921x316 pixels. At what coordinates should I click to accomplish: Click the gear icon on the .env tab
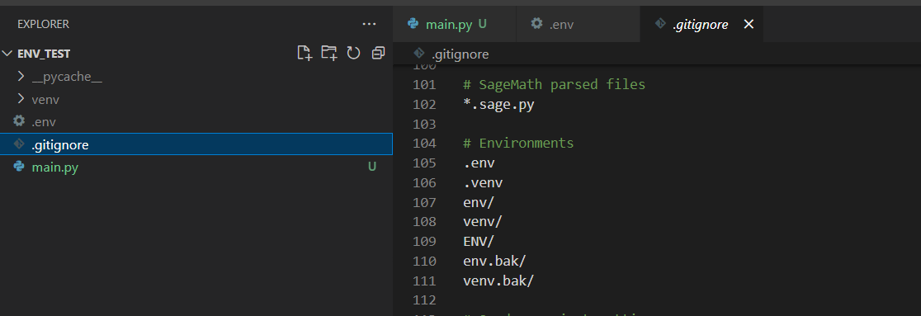pyautogui.click(x=536, y=23)
